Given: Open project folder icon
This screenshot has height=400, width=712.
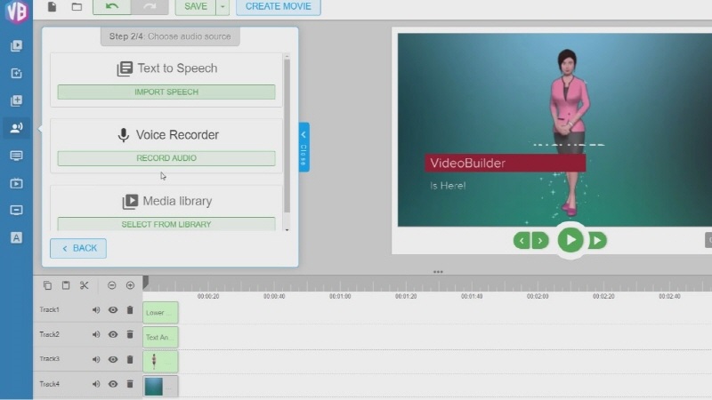Looking at the screenshot, I should 77,6.
